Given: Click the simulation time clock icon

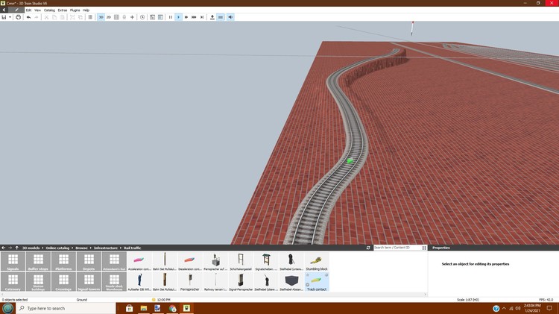Looking at the screenshot, I should (x=142, y=17).
